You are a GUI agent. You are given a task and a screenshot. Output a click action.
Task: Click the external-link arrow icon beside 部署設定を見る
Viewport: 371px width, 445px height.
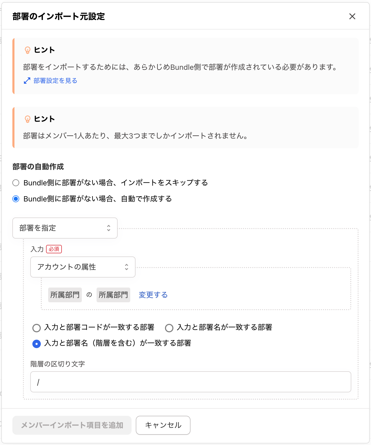click(x=27, y=81)
